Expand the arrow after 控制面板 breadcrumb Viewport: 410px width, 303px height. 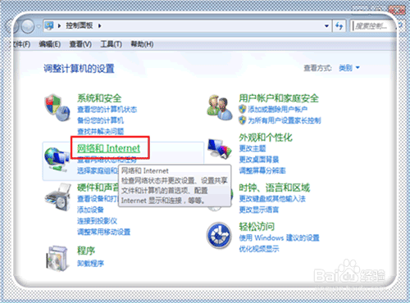pyautogui.click(x=100, y=25)
